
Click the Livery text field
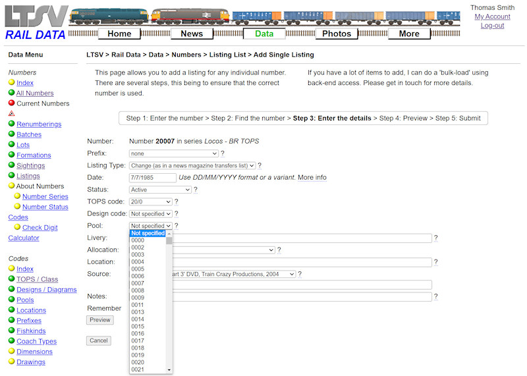[302, 238]
